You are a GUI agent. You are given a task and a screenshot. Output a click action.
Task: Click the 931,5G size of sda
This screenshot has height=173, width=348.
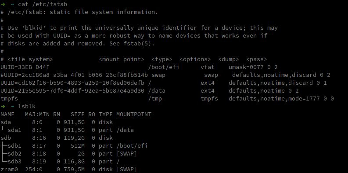click(74, 122)
